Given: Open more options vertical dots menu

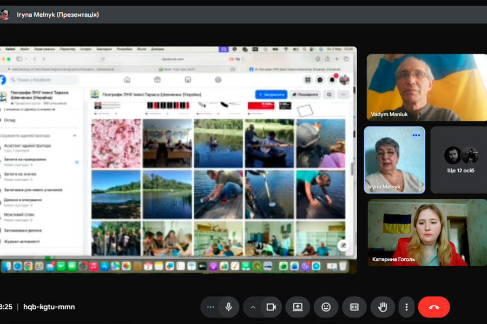Looking at the screenshot, I should click(x=407, y=307).
